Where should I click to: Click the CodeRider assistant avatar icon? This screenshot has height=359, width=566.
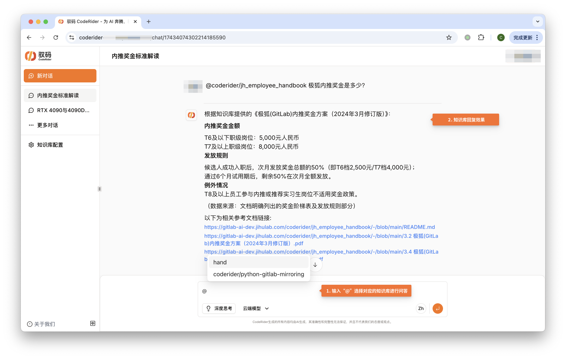pyautogui.click(x=191, y=115)
